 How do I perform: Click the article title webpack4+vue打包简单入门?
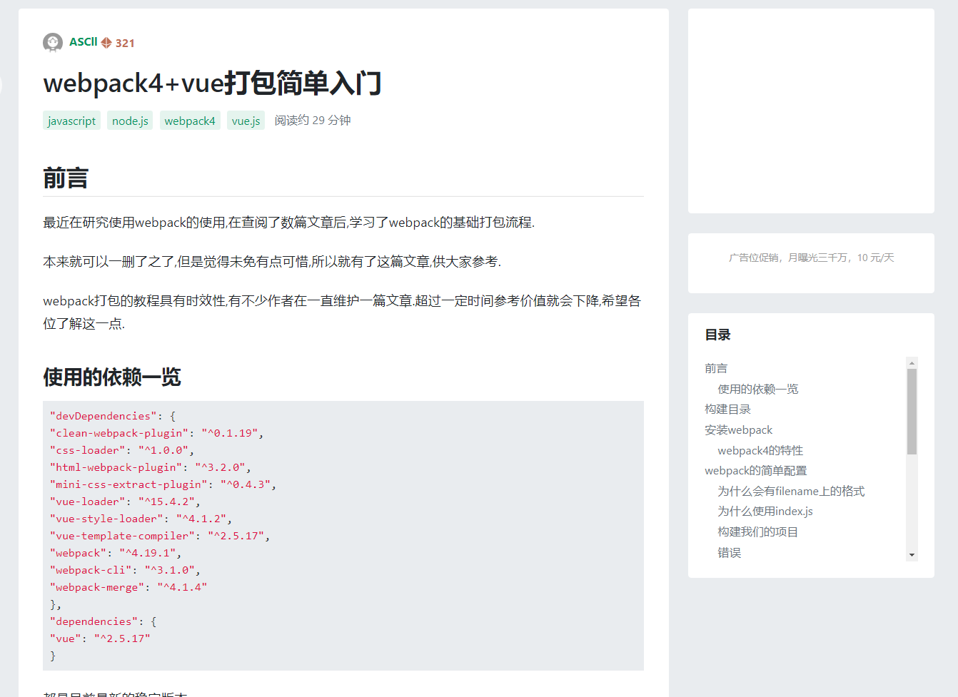click(x=212, y=83)
